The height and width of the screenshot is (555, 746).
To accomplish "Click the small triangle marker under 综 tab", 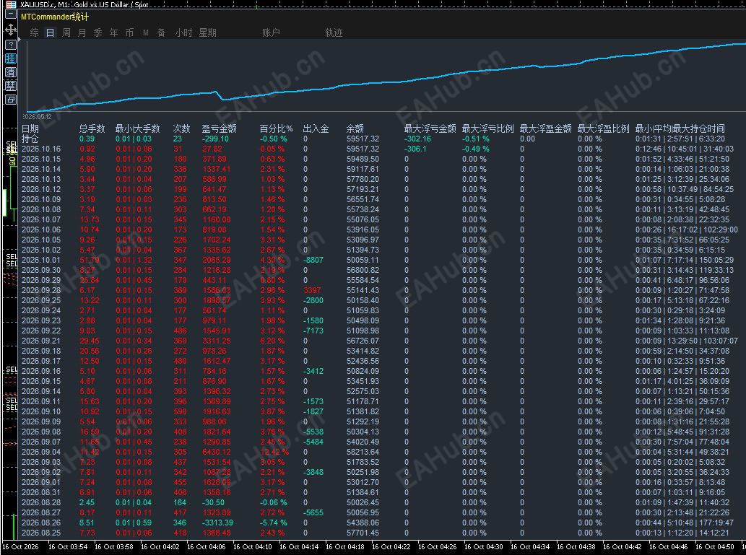I will (19, 38).
